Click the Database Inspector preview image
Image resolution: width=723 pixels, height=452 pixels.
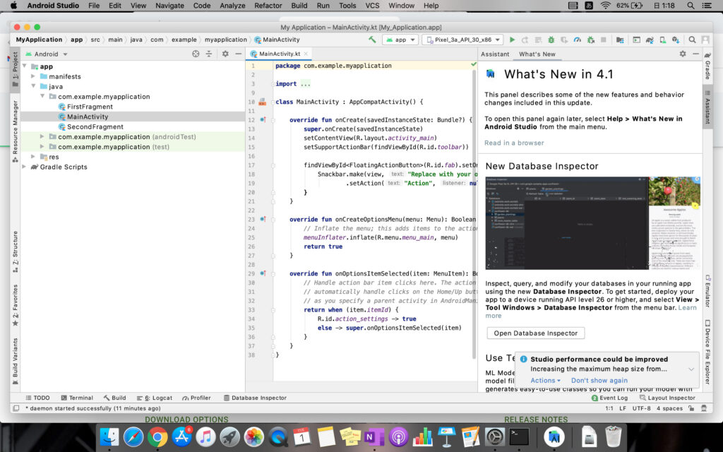coord(592,223)
